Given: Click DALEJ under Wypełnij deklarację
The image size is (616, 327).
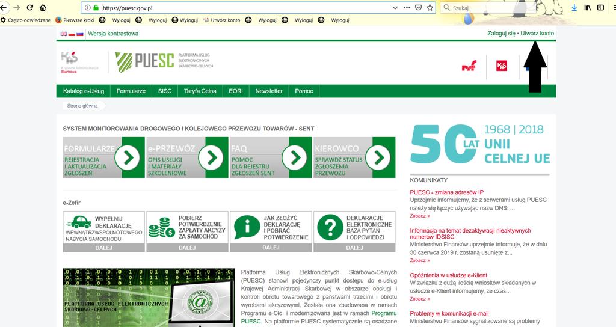Looking at the screenshot, I should [x=103, y=248].
